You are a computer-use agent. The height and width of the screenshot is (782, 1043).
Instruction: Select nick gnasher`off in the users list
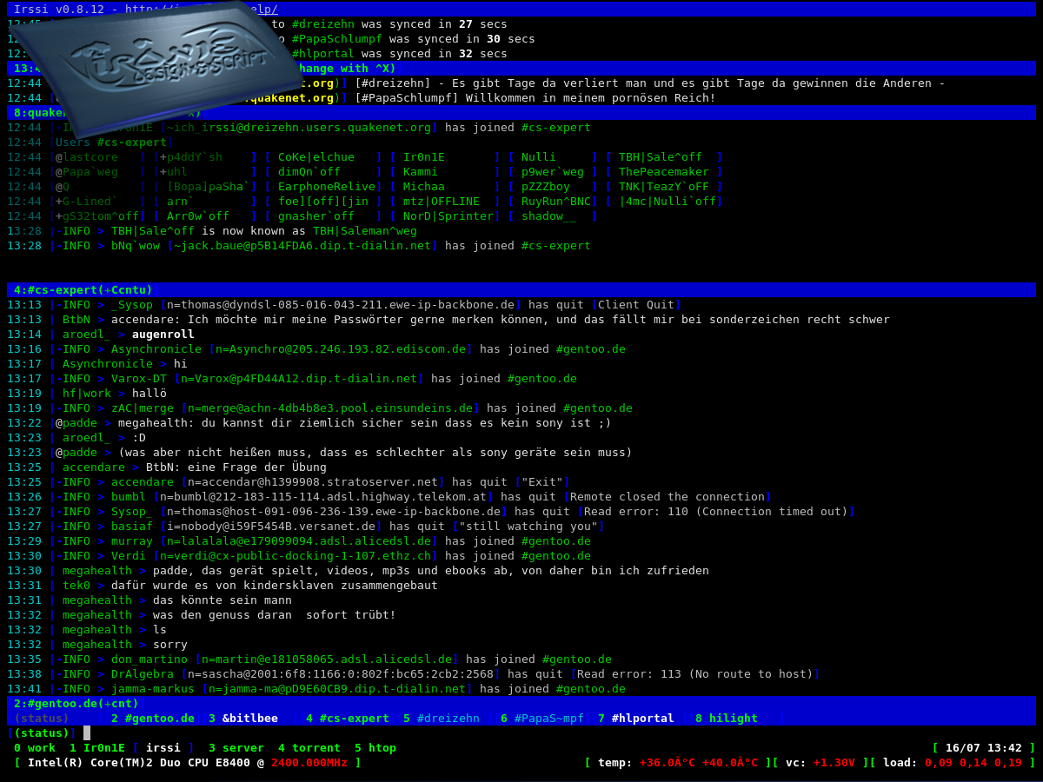click(316, 216)
